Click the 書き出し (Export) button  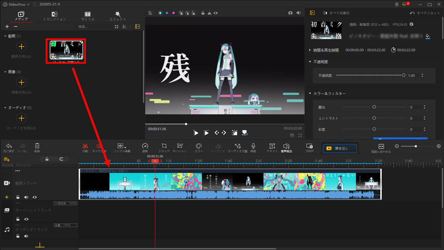(340, 148)
